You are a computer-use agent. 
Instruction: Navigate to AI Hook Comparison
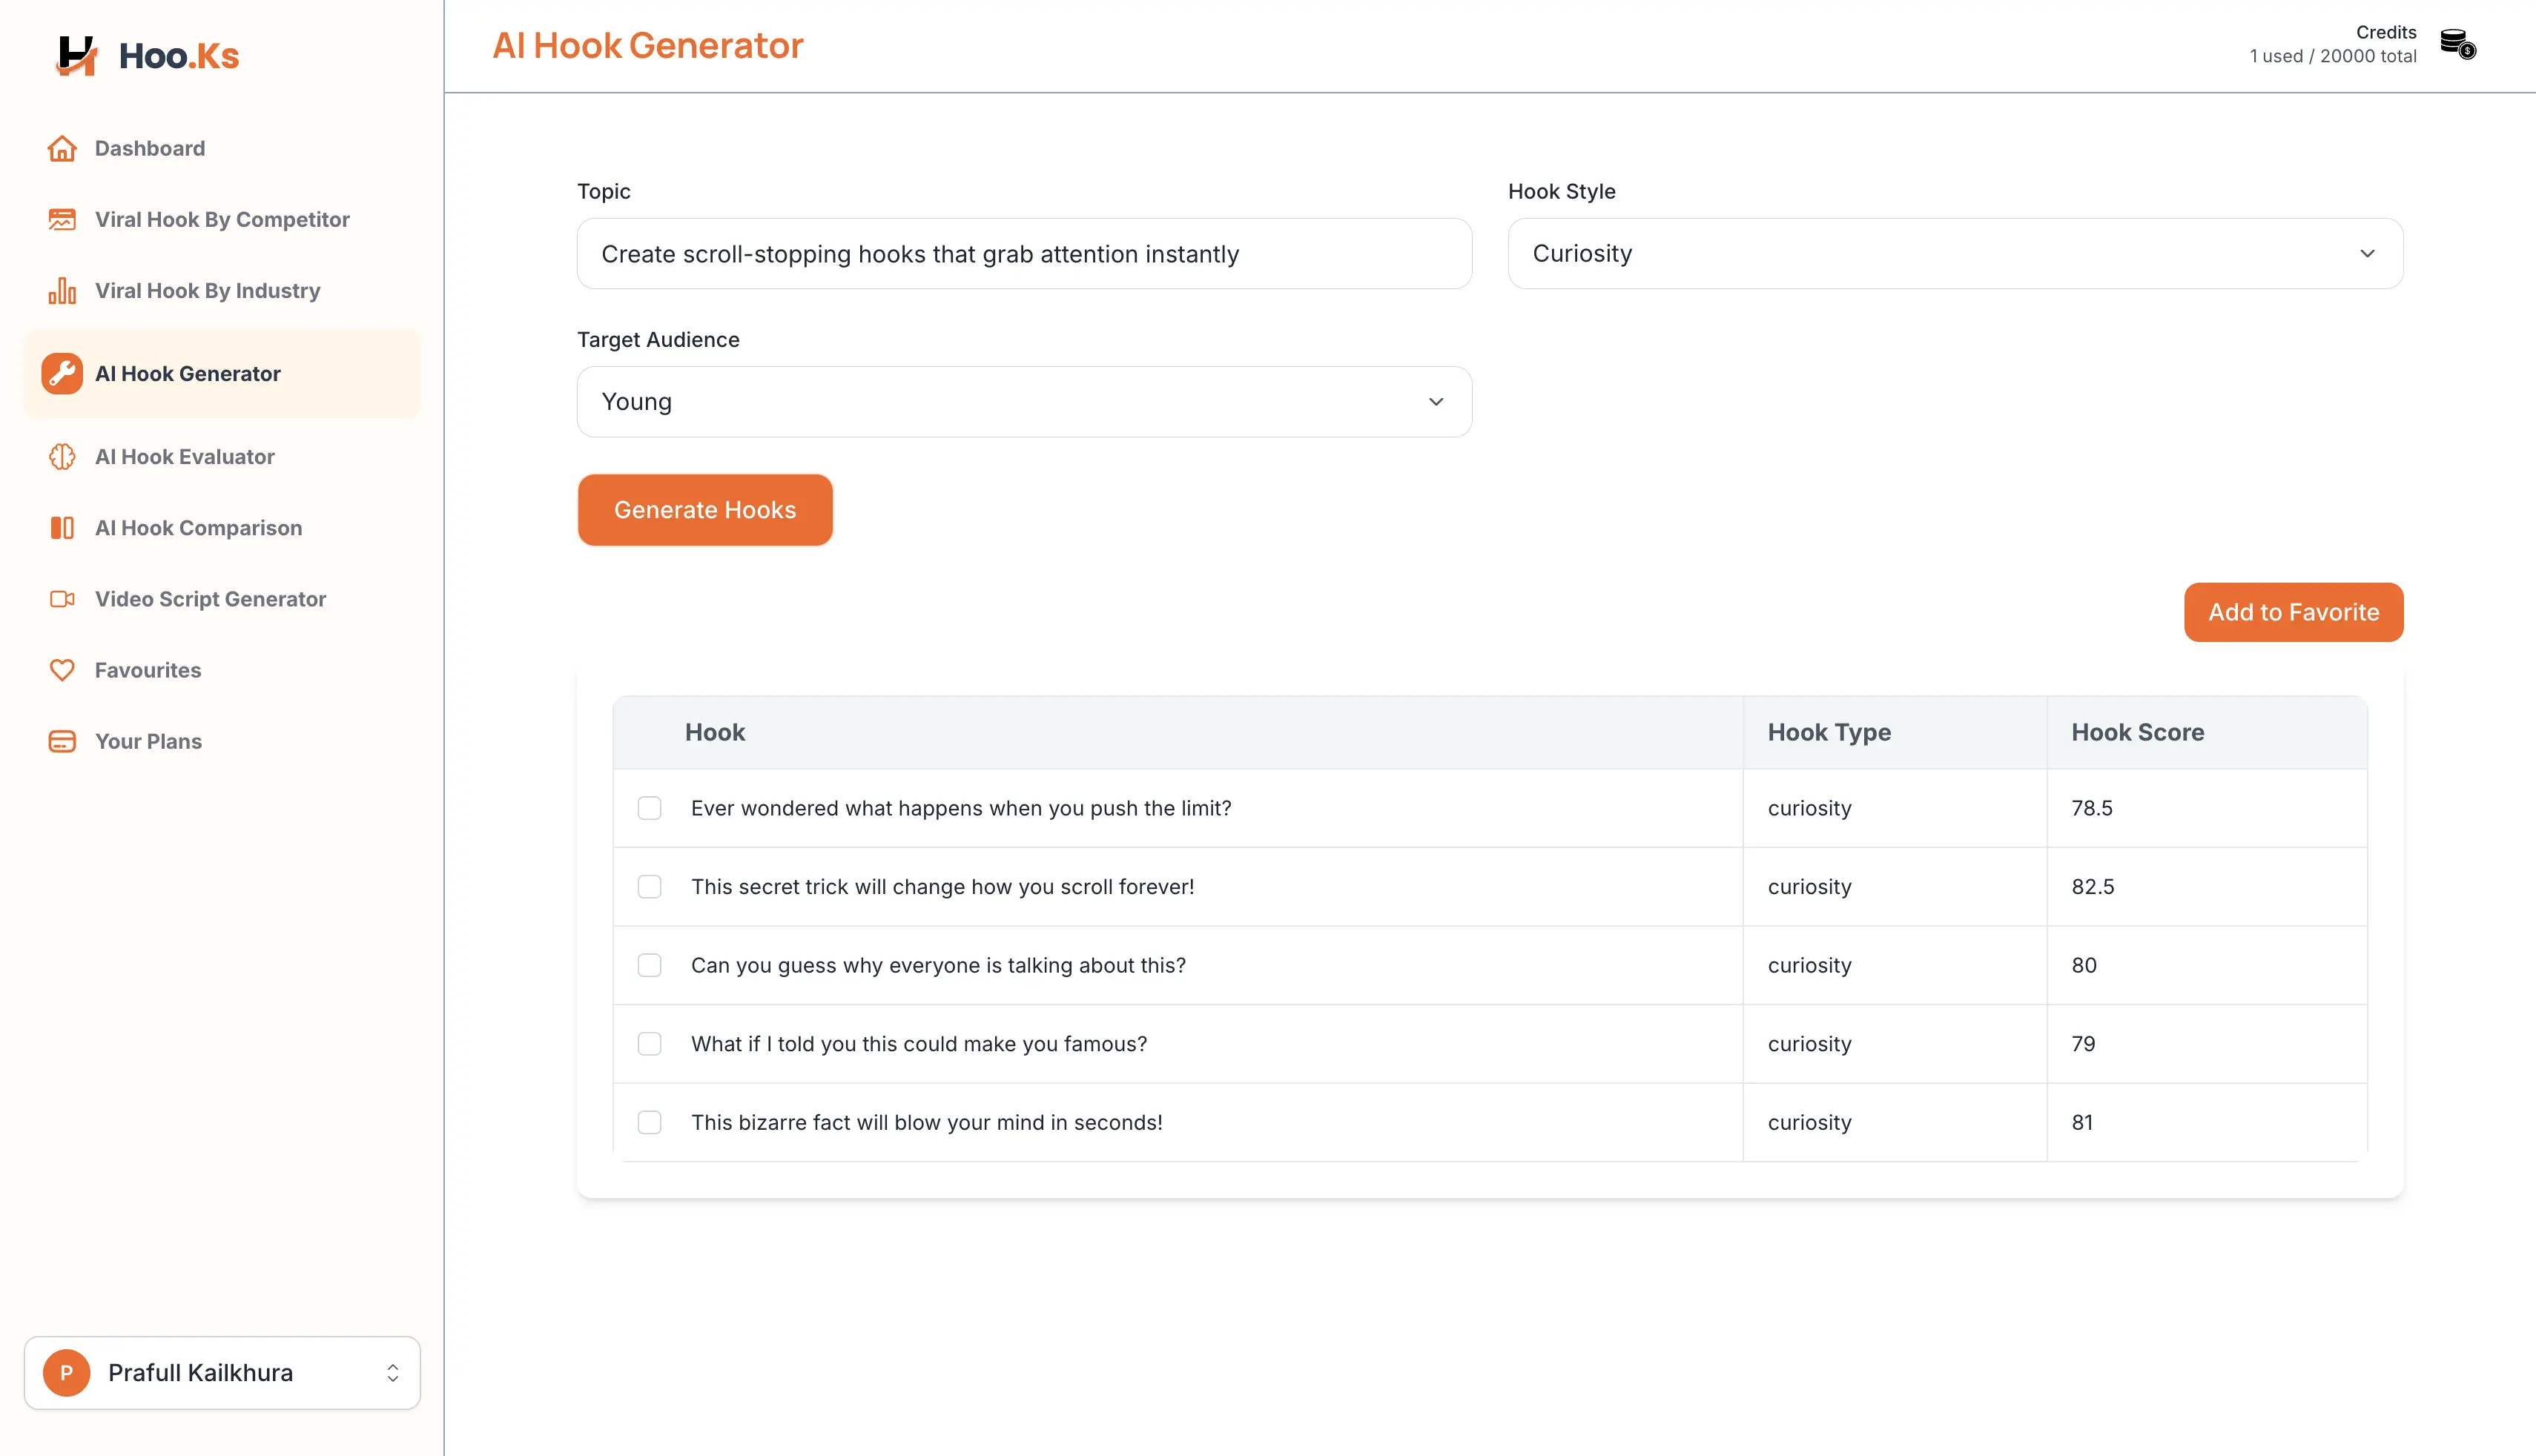(198, 527)
